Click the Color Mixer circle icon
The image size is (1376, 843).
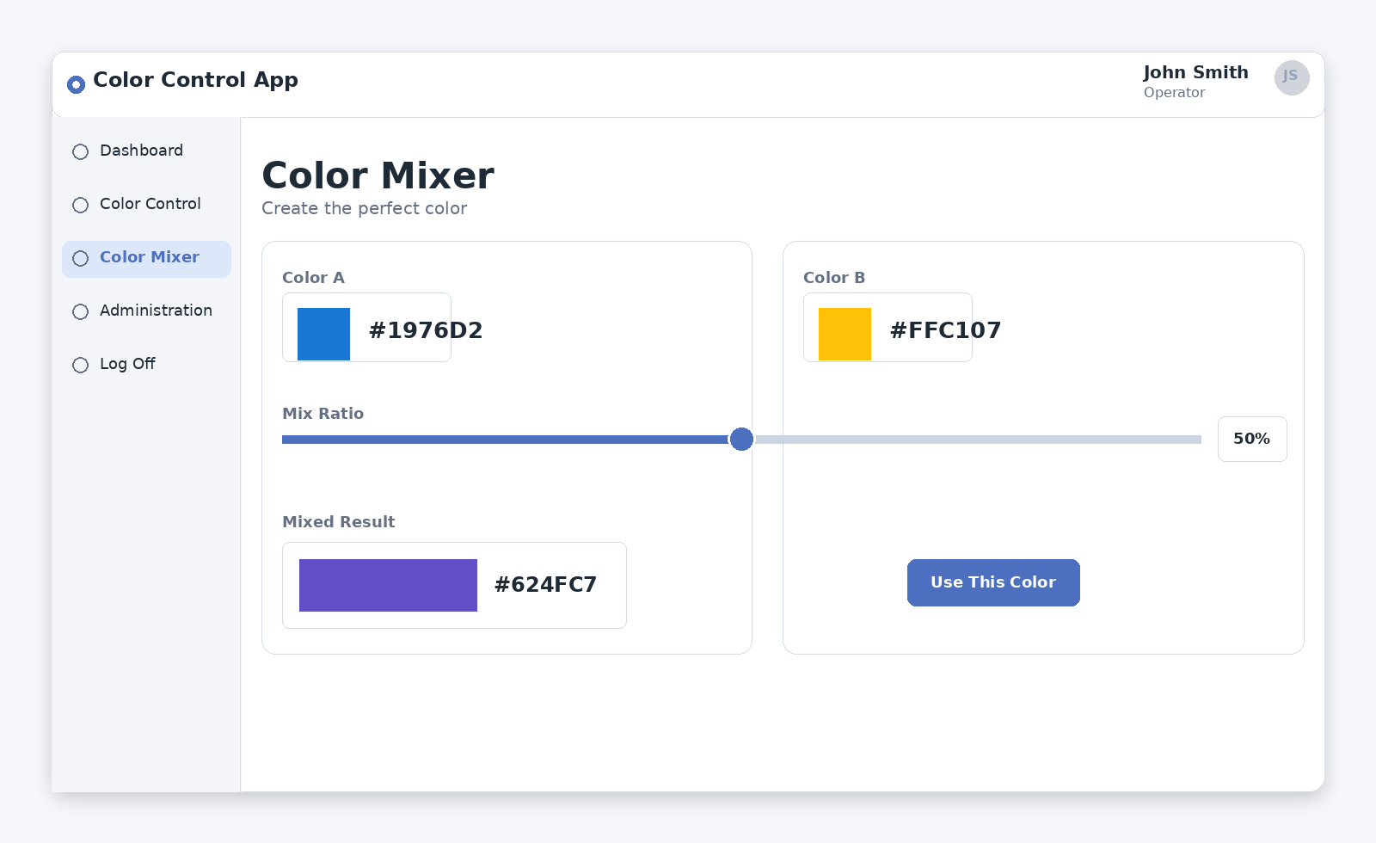pos(80,259)
